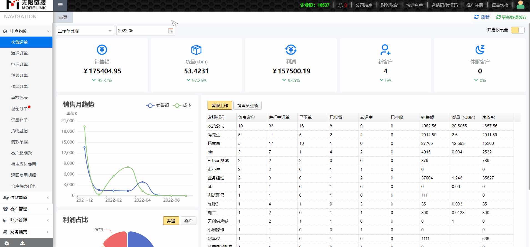Click the sales amount yen icon
Screen dimensions: 530x247
(102, 50)
